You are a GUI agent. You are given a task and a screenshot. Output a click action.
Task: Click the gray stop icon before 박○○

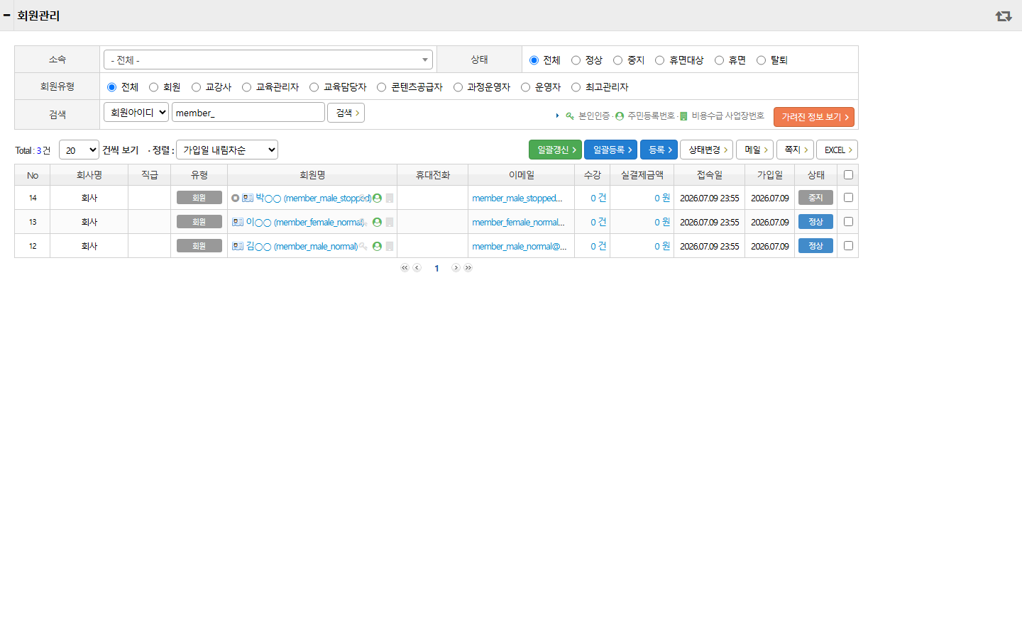coord(236,198)
